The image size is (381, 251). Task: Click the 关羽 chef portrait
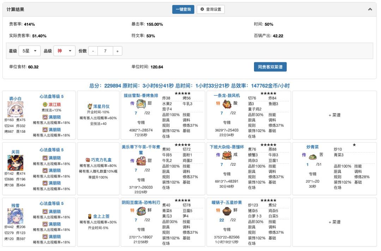(x=15, y=163)
